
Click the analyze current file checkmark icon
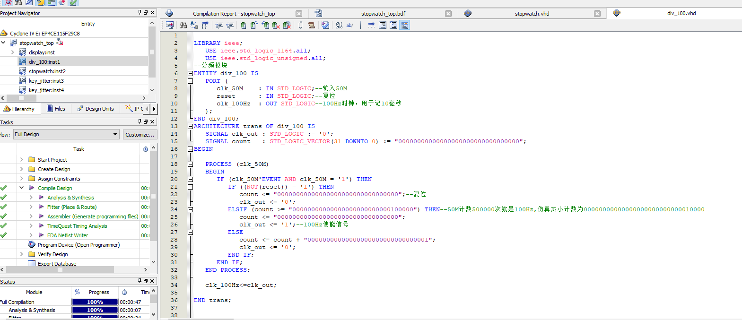pos(325,25)
